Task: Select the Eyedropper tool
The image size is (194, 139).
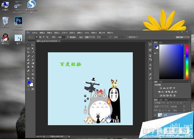Action: (33, 52)
